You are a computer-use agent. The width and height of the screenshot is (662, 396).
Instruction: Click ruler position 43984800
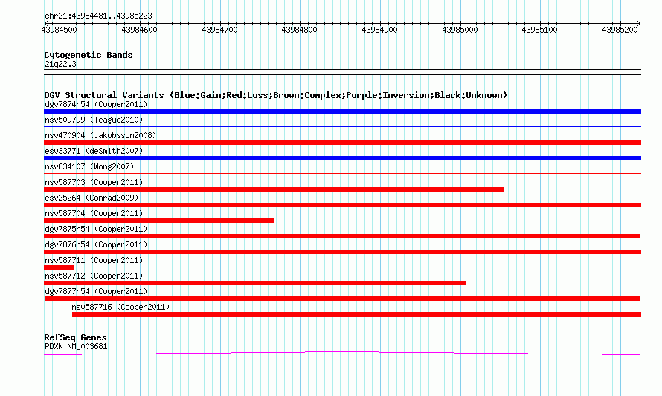coord(299,30)
